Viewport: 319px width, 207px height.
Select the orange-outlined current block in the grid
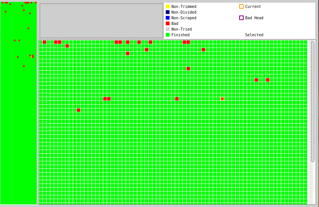pyautogui.click(x=223, y=99)
